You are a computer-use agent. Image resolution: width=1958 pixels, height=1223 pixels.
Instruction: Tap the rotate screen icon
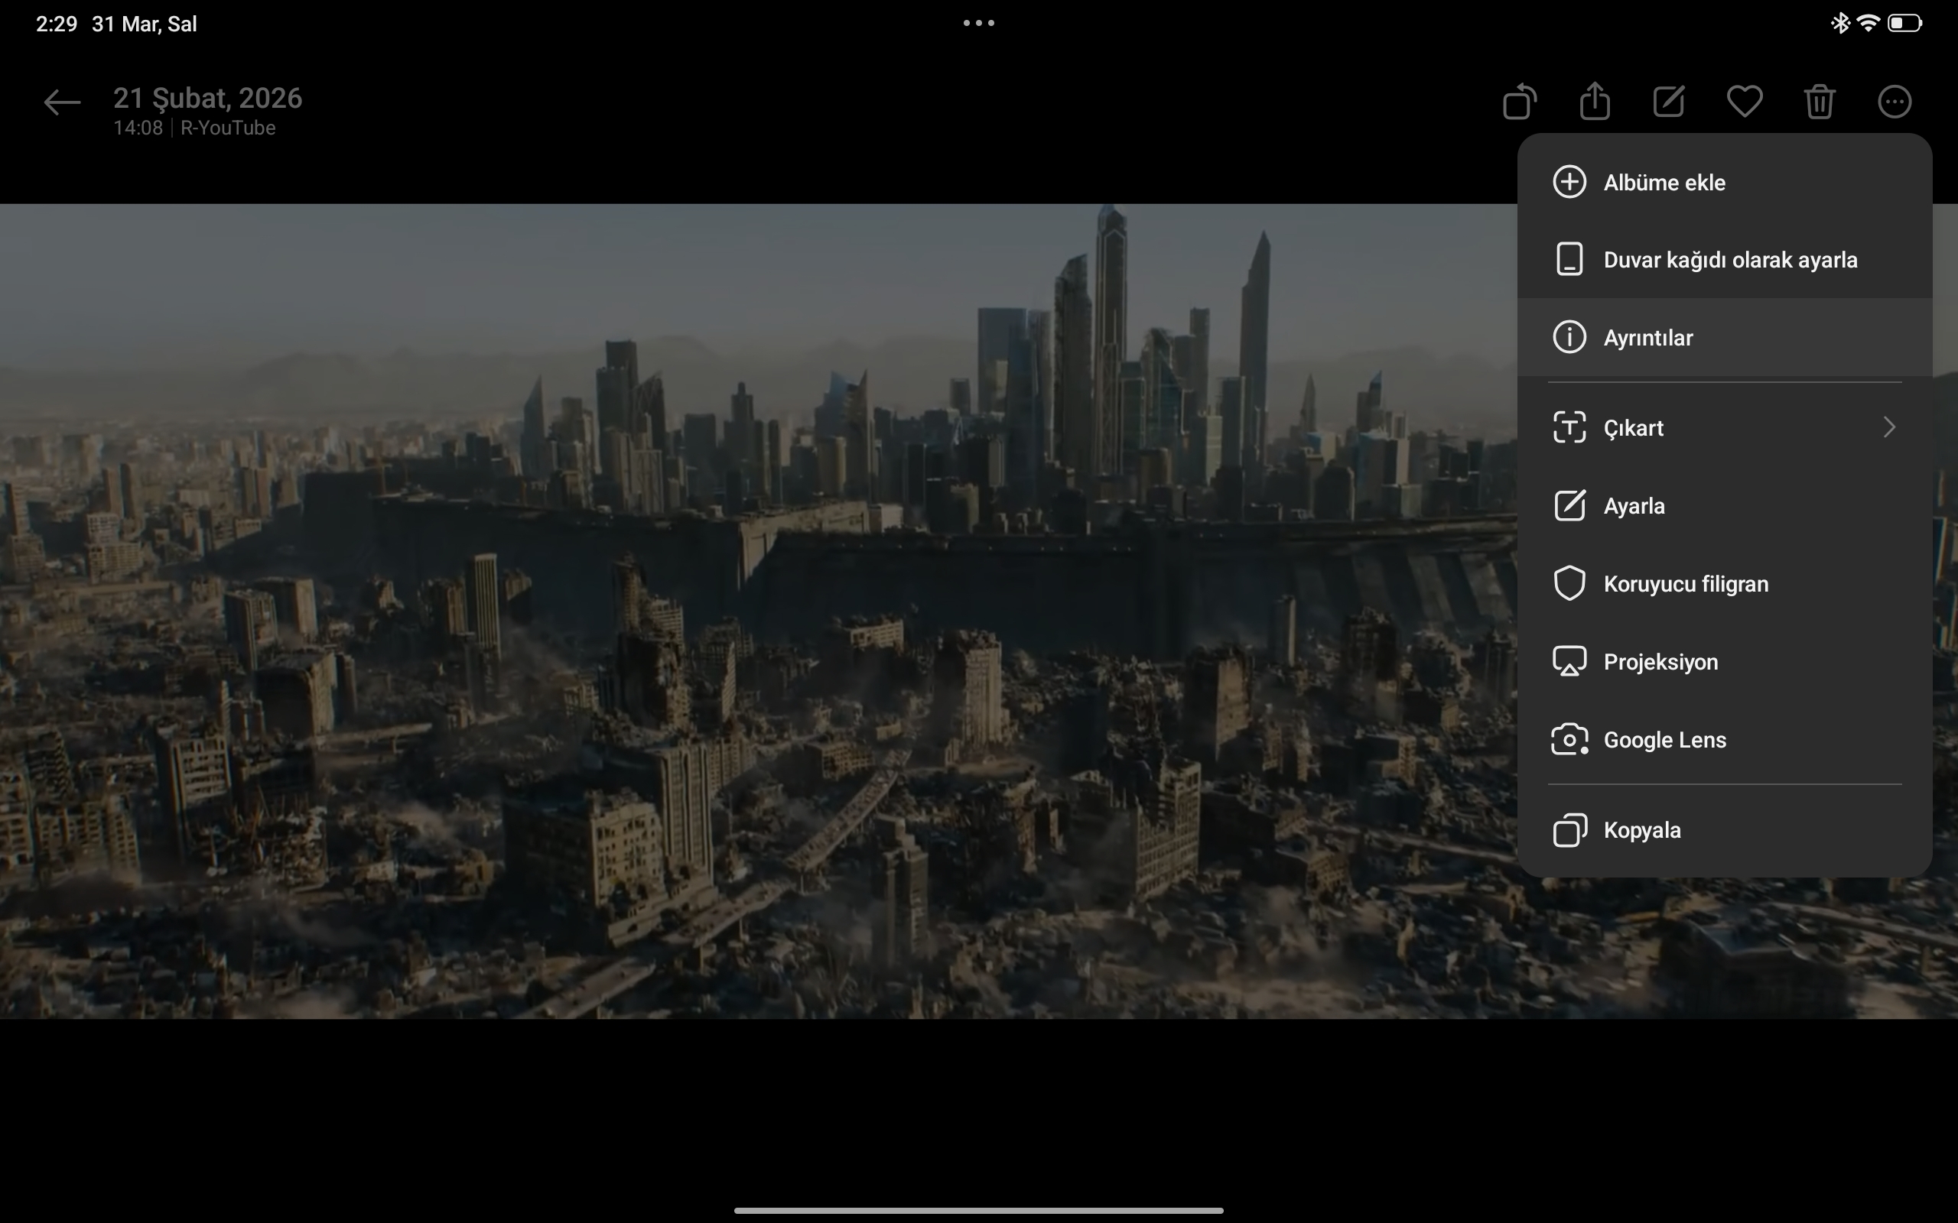coord(1520,102)
